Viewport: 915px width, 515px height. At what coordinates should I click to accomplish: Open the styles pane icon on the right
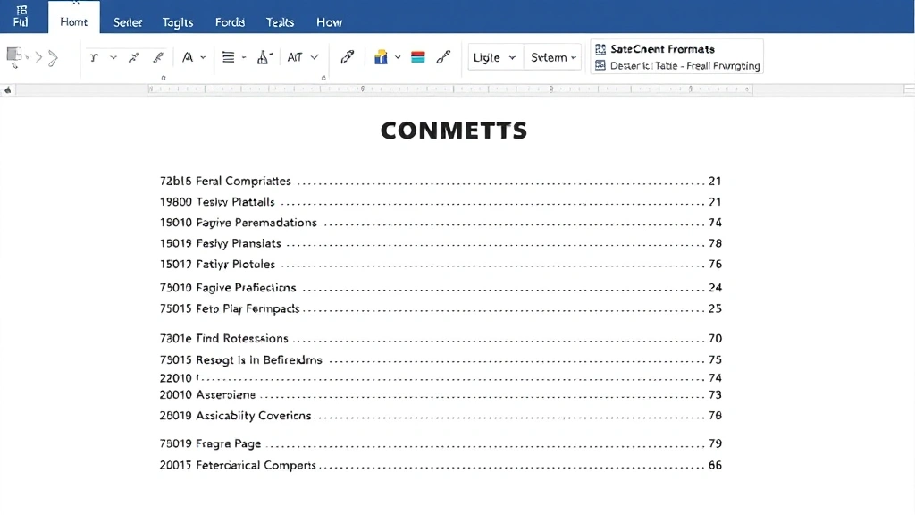[x=443, y=55]
